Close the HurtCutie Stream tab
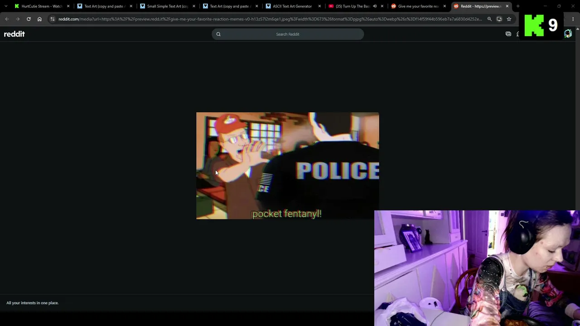Screen dimensions: 580x326 click(x=68, y=6)
